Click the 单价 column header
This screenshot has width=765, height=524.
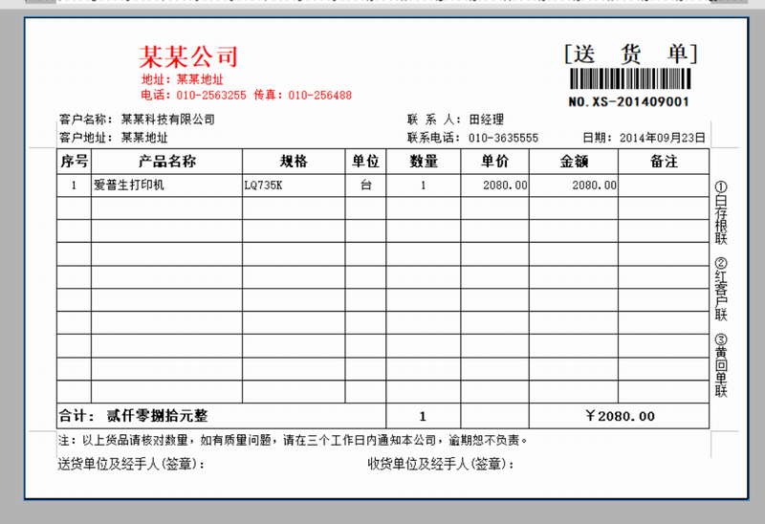click(x=494, y=162)
